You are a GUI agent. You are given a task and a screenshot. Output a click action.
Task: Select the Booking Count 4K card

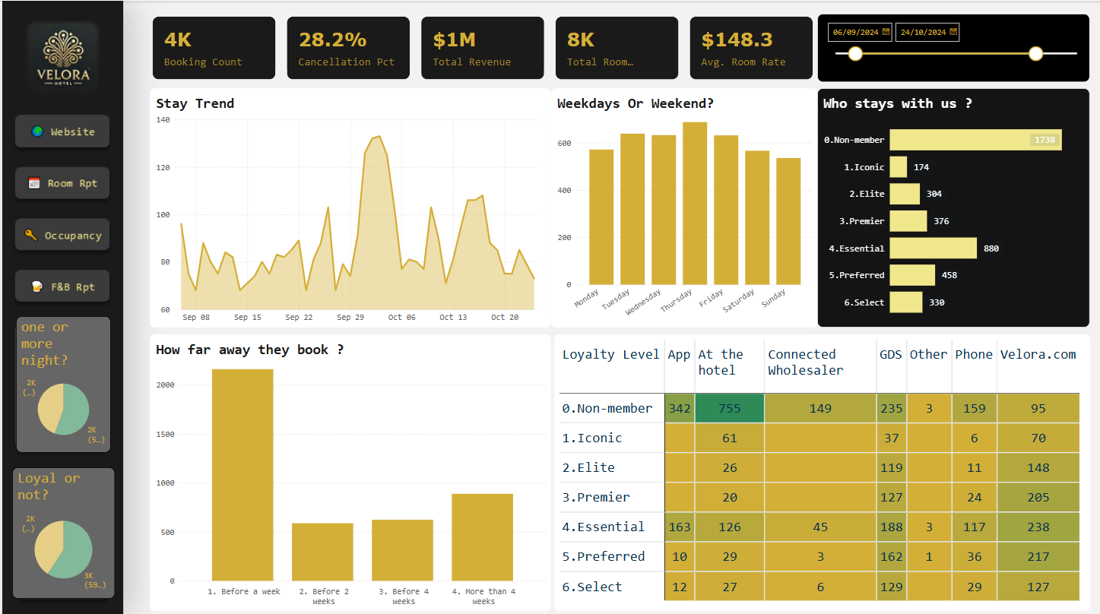214,48
